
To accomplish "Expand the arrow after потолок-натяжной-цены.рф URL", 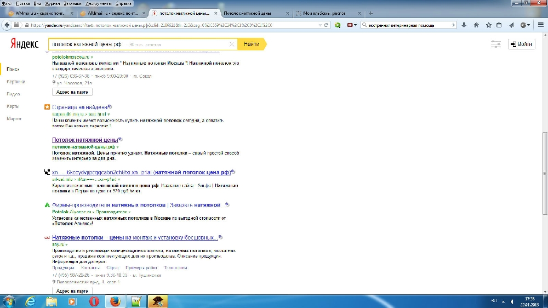I will click(117, 147).
